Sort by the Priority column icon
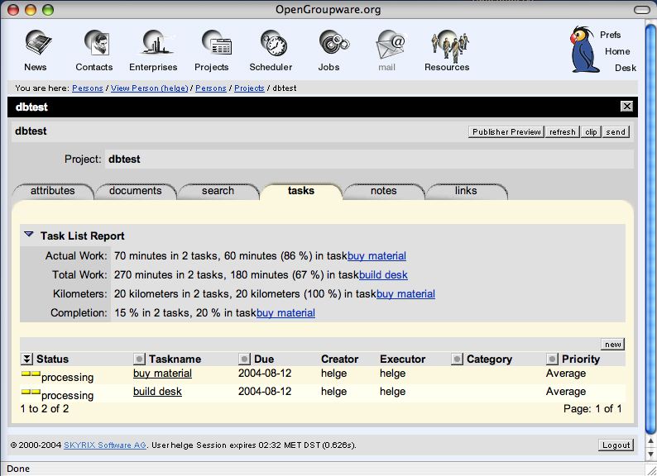Screen dimensions: 657x476 [552, 359]
